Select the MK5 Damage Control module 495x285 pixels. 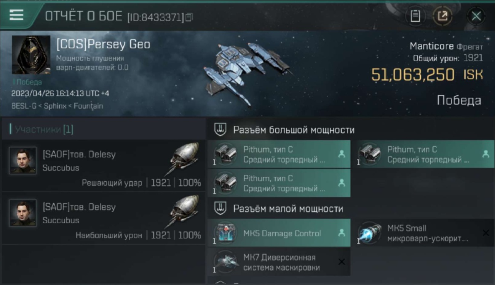point(279,233)
